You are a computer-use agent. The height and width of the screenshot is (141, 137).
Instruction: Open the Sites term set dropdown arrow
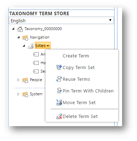coord(48,46)
